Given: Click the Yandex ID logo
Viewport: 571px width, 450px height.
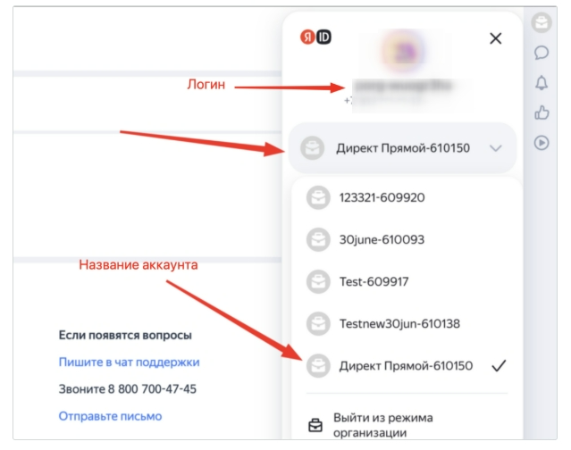Looking at the screenshot, I should click(x=315, y=38).
